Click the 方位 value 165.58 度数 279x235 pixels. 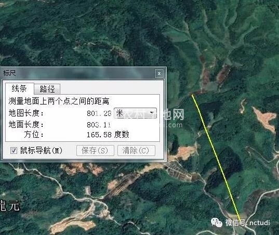(108, 135)
